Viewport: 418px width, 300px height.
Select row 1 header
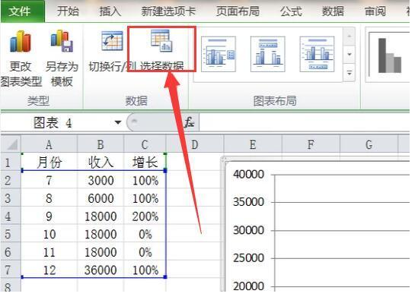point(11,162)
